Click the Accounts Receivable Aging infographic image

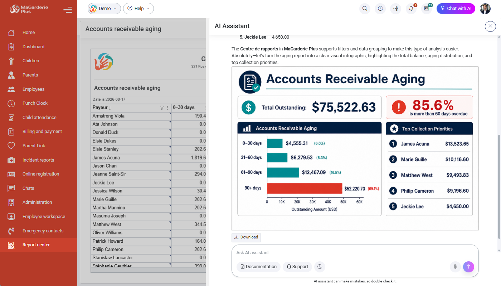pos(355,148)
